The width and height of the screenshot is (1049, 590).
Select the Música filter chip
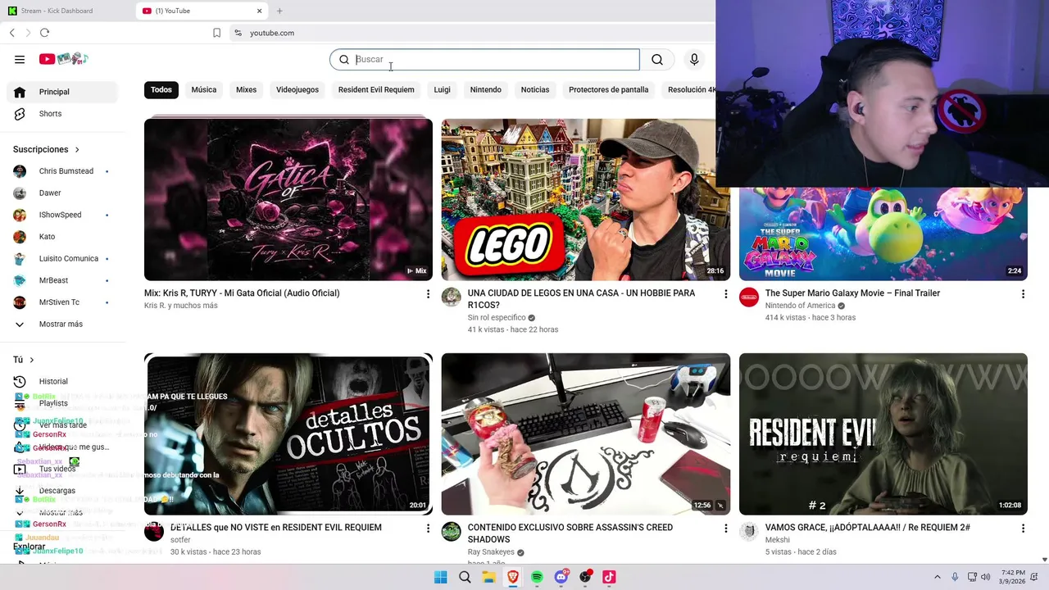click(x=204, y=89)
